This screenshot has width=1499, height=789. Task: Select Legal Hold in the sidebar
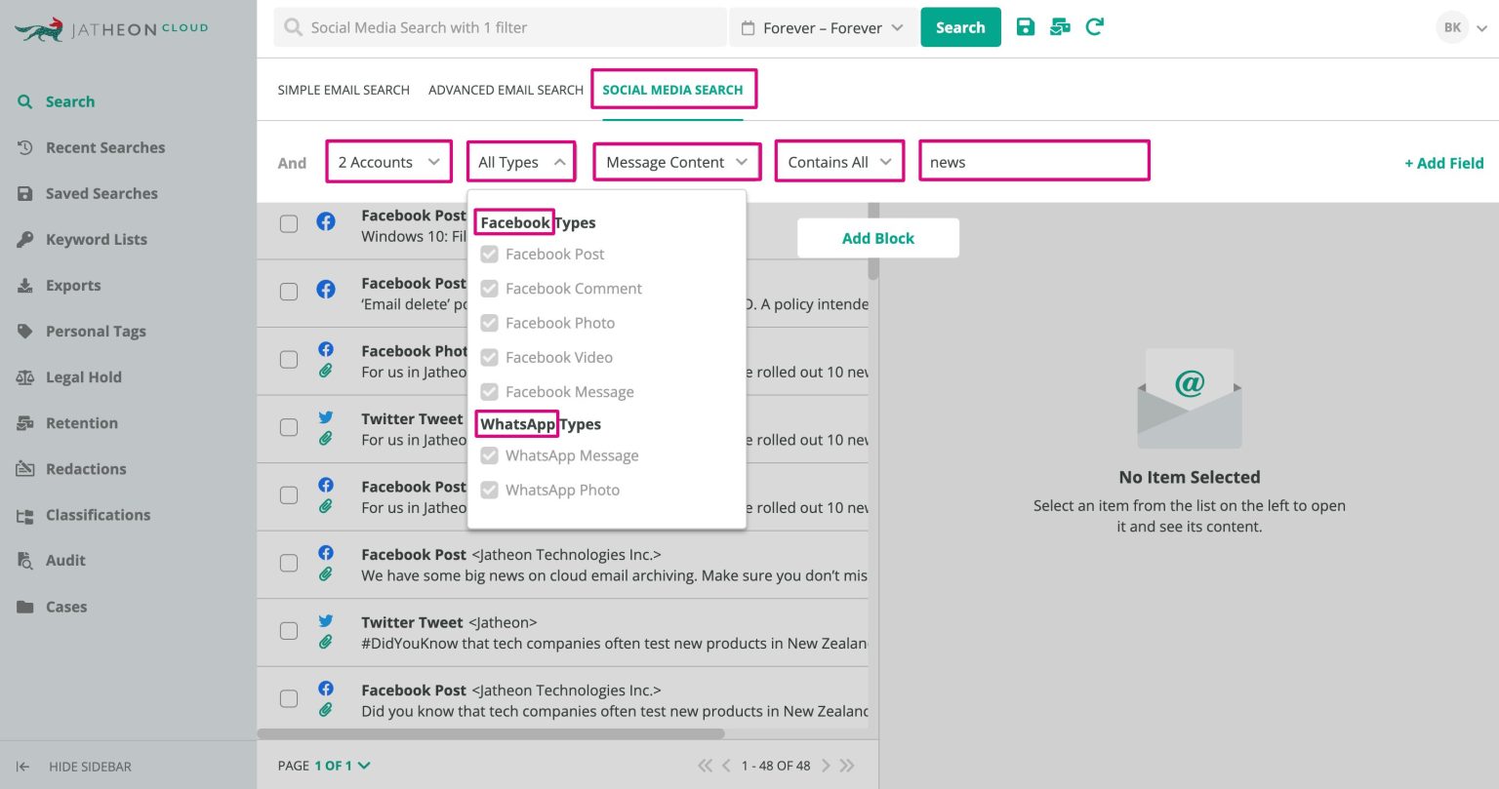click(84, 376)
